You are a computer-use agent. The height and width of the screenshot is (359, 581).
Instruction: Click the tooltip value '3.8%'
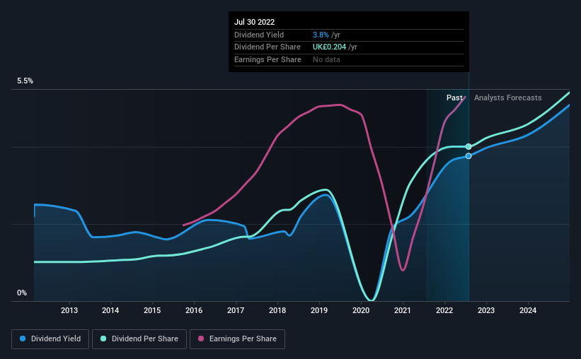coord(321,35)
